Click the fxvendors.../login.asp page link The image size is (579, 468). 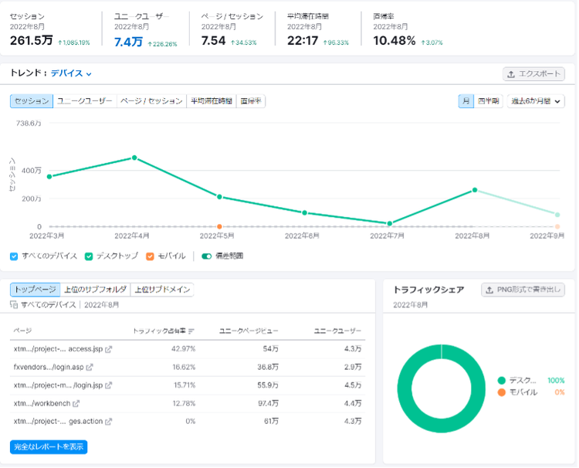(x=49, y=367)
